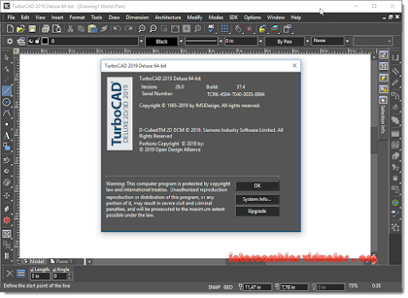408x298 pixels.
Task: Select the Text tool
Action: [x=7, y=136]
